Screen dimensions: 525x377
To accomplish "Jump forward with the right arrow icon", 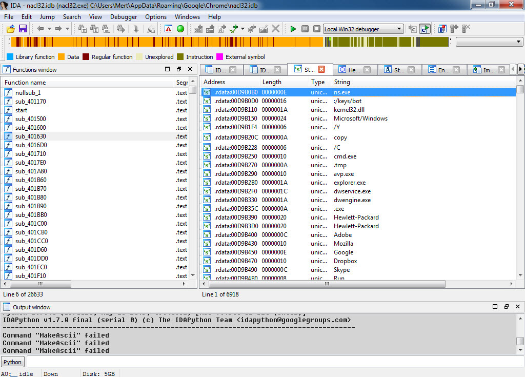I will coord(58,29).
